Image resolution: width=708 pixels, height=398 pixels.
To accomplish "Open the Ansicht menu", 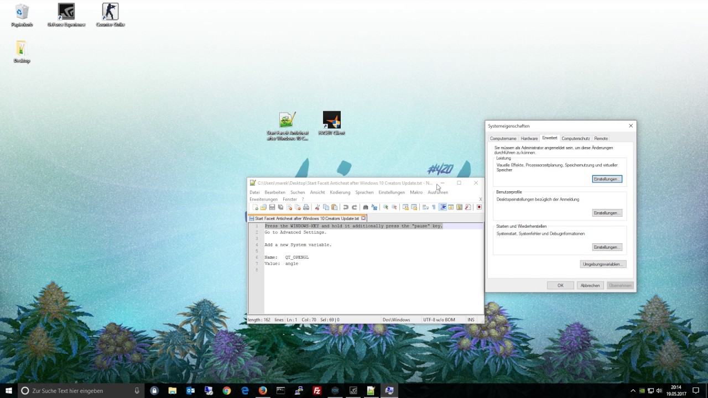I will pyautogui.click(x=317, y=192).
